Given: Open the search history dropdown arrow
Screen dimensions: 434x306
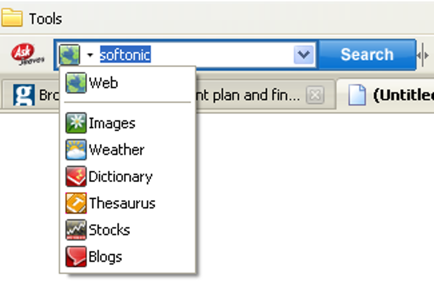Looking at the screenshot, I should pyautogui.click(x=304, y=55).
